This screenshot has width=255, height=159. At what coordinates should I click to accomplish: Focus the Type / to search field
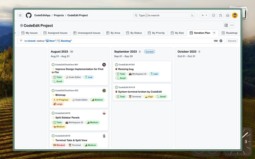pyautogui.click(x=164, y=15)
